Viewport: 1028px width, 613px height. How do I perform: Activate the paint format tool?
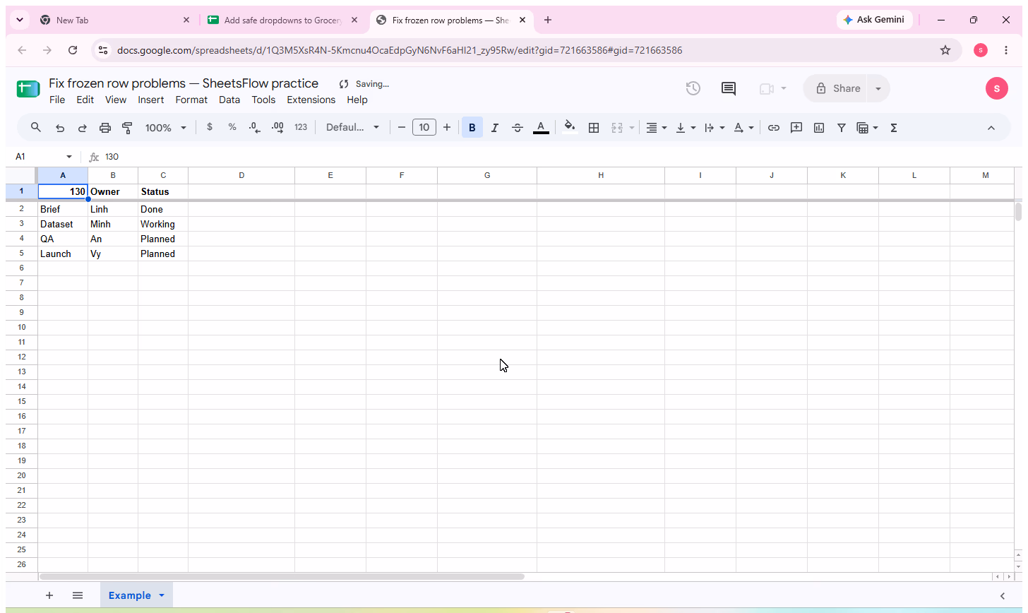coord(128,128)
